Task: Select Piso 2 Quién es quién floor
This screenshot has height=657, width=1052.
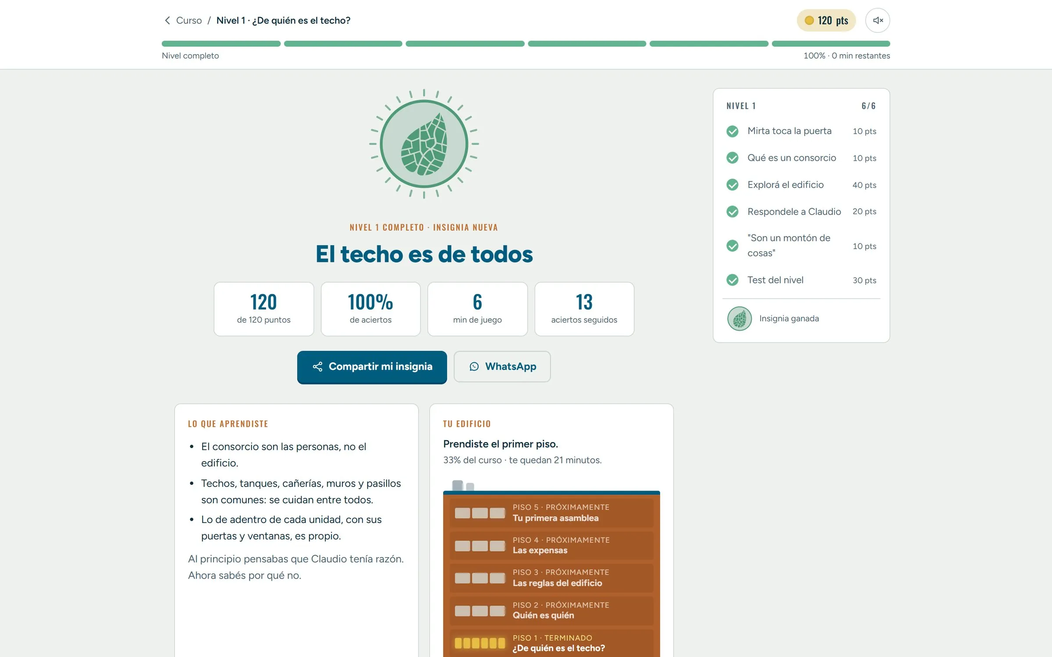Action: [551, 611]
